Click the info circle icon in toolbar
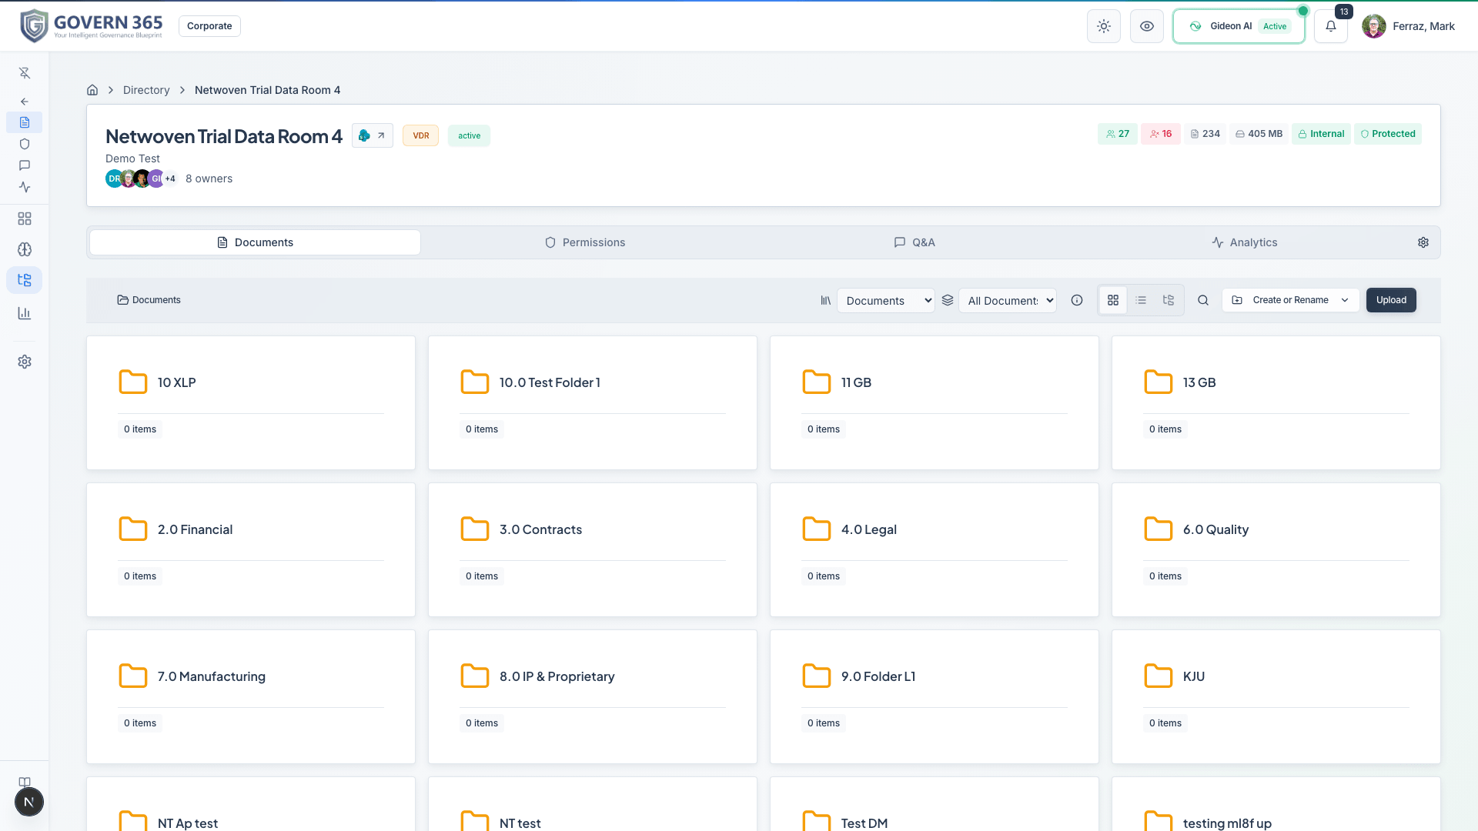The image size is (1478, 831). [1077, 300]
